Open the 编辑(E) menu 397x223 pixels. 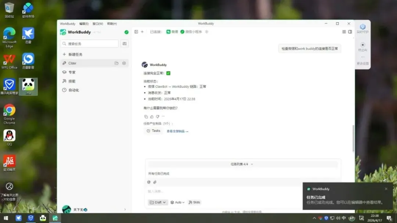pyautogui.click(x=84, y=24)
